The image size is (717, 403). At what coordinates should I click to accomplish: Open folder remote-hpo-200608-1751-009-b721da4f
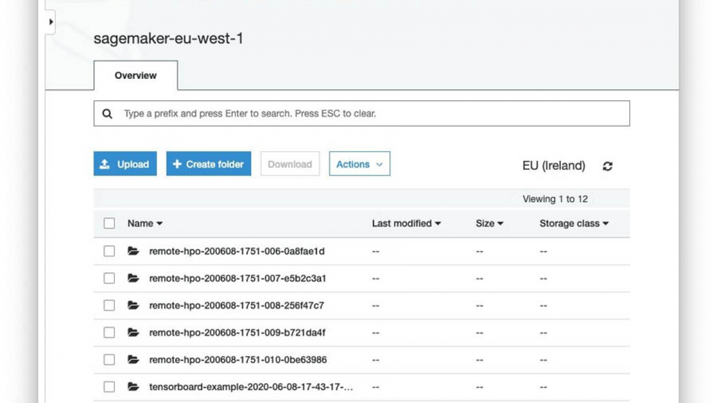237,332
